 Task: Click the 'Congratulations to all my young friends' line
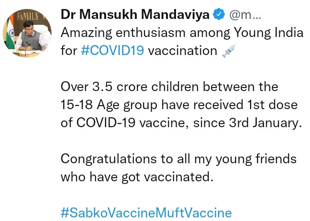click(179, 158)
